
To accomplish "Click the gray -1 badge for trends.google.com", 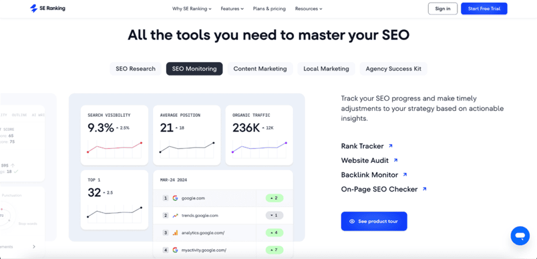I will [x=275, y=215].
